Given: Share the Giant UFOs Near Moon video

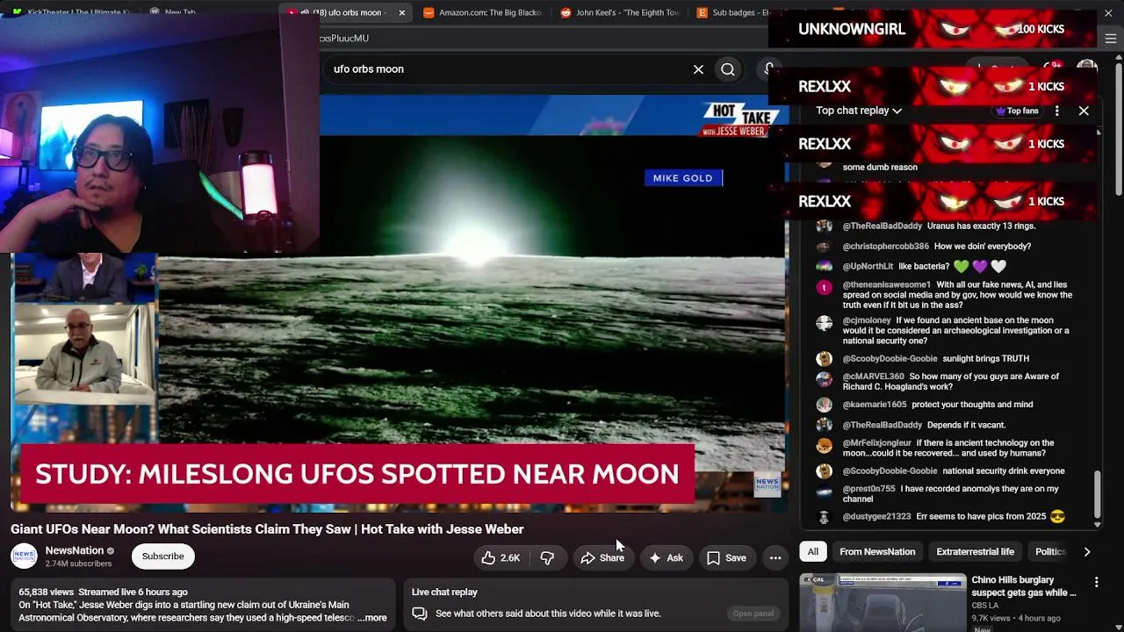Looking at the screenshot, I should click(602, 557).
